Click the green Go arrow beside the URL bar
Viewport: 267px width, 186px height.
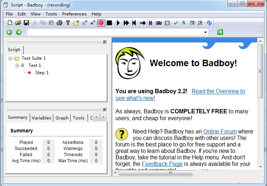(x=220, y=32)
